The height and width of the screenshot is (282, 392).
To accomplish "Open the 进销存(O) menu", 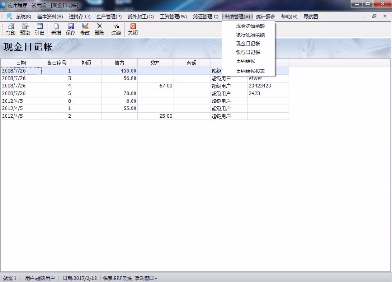I will click(79, 17).
